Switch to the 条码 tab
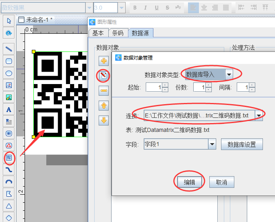The width and height of the screenshot is (275, 222). (118, 33)
